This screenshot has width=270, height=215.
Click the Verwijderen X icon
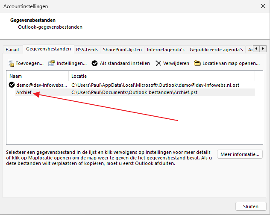coord(158,63)
